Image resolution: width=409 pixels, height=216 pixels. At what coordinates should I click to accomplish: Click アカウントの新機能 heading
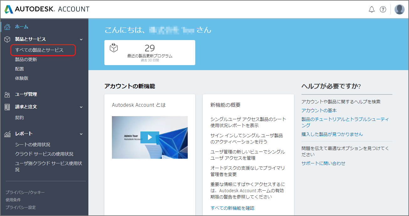coord(130,86)
